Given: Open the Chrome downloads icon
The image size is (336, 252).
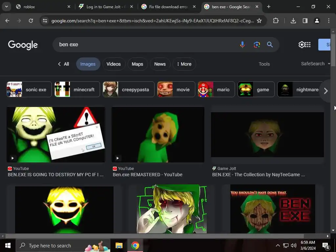Looking at the screenshot, I should [x=293, y=21].
